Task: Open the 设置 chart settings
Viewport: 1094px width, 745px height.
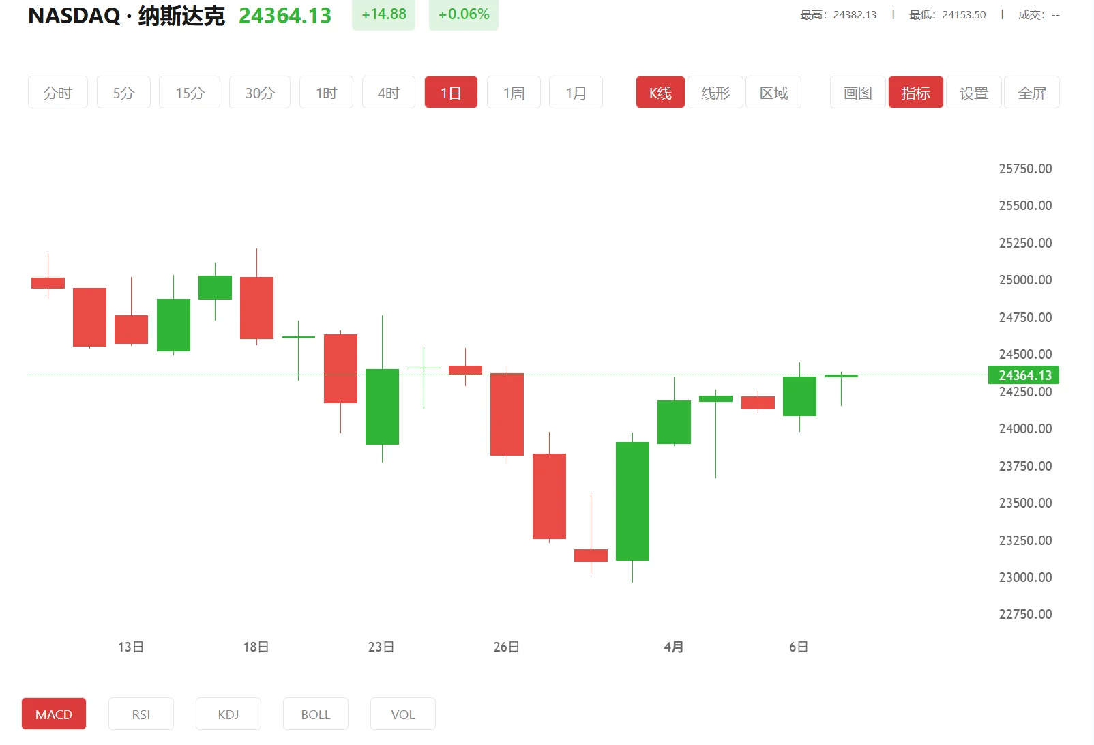Action: click(x=974, y=92)
